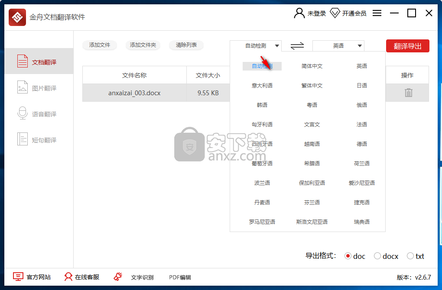Choose 越南语 from the list
442x290 pixels.
coord(312,144)
